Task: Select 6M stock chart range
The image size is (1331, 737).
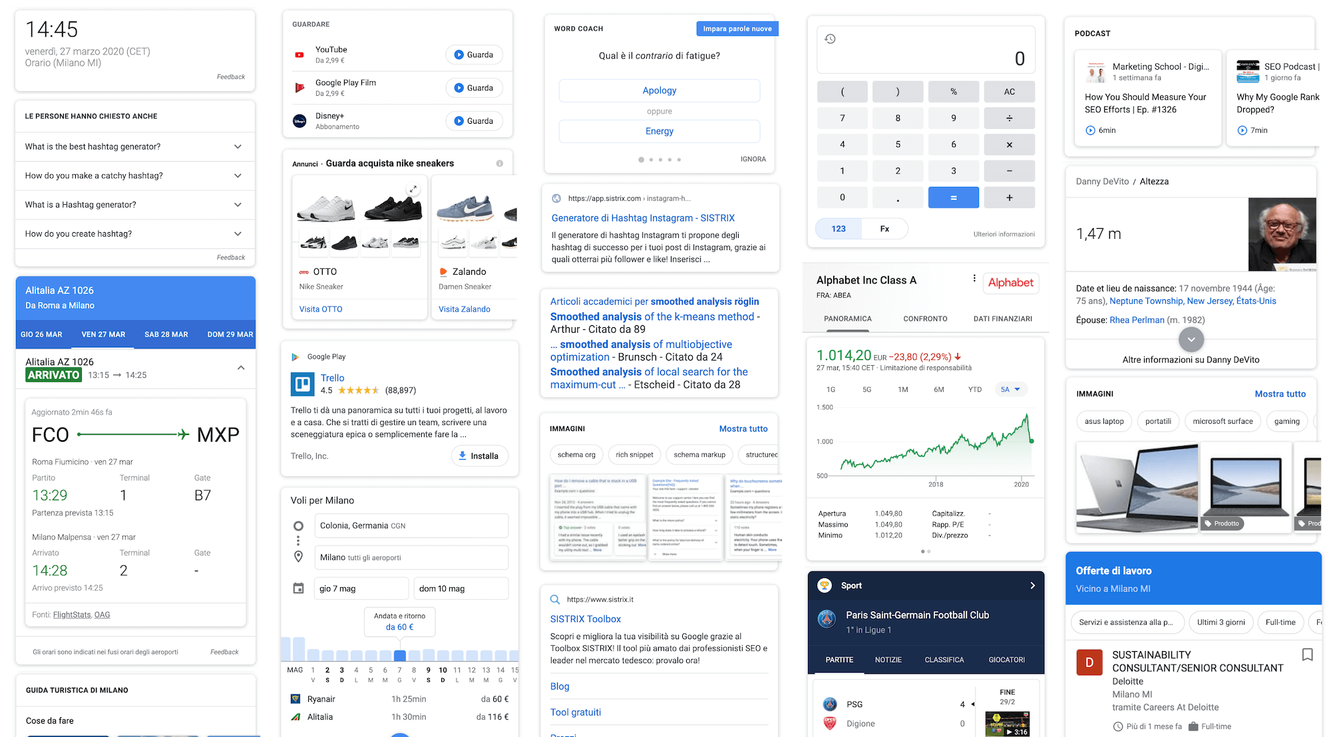Action: (x=938, y=390)
